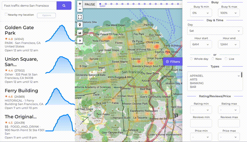Image resolution: width=247 pixels, height=142 pixels.
Task: Click the second dot on timeline
Action: [106, 4]
